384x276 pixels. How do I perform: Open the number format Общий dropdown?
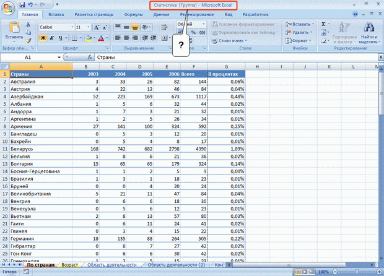(x=203, y=24)
